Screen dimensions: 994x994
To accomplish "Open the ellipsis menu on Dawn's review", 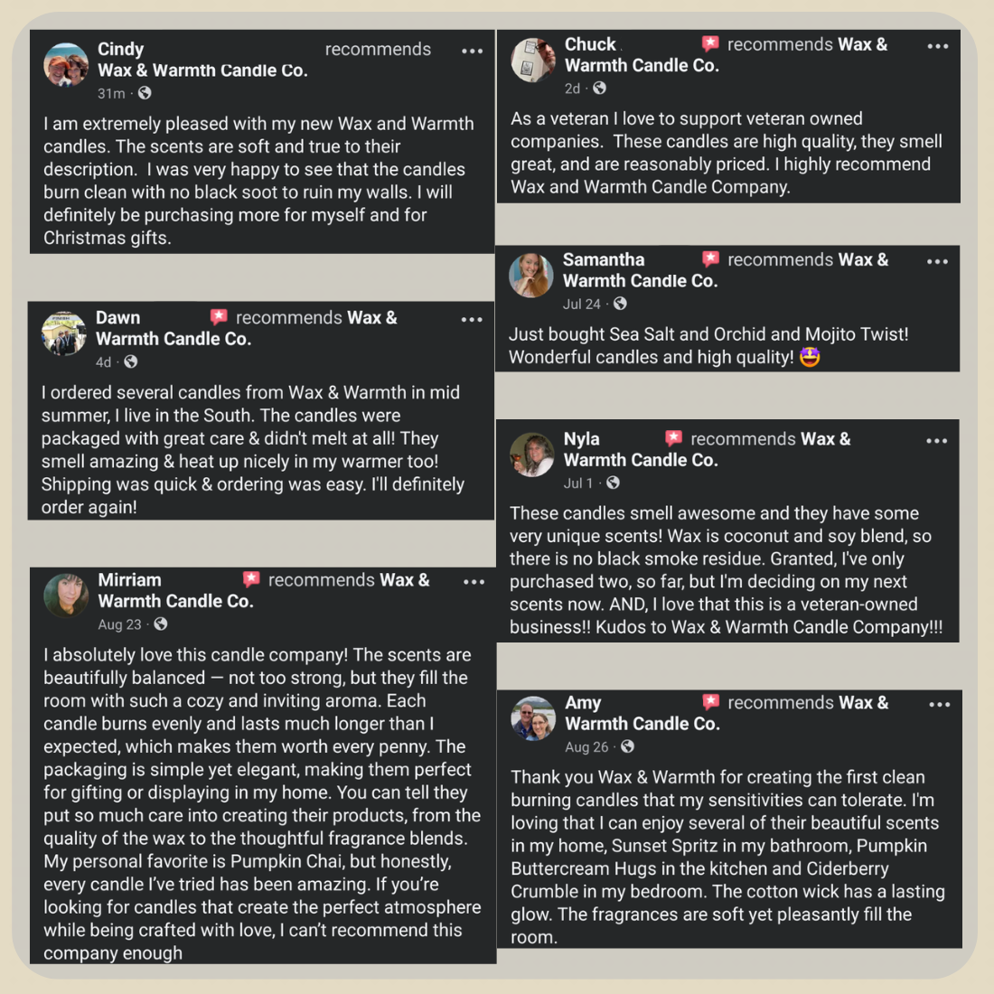I will [x=472, y=320].
